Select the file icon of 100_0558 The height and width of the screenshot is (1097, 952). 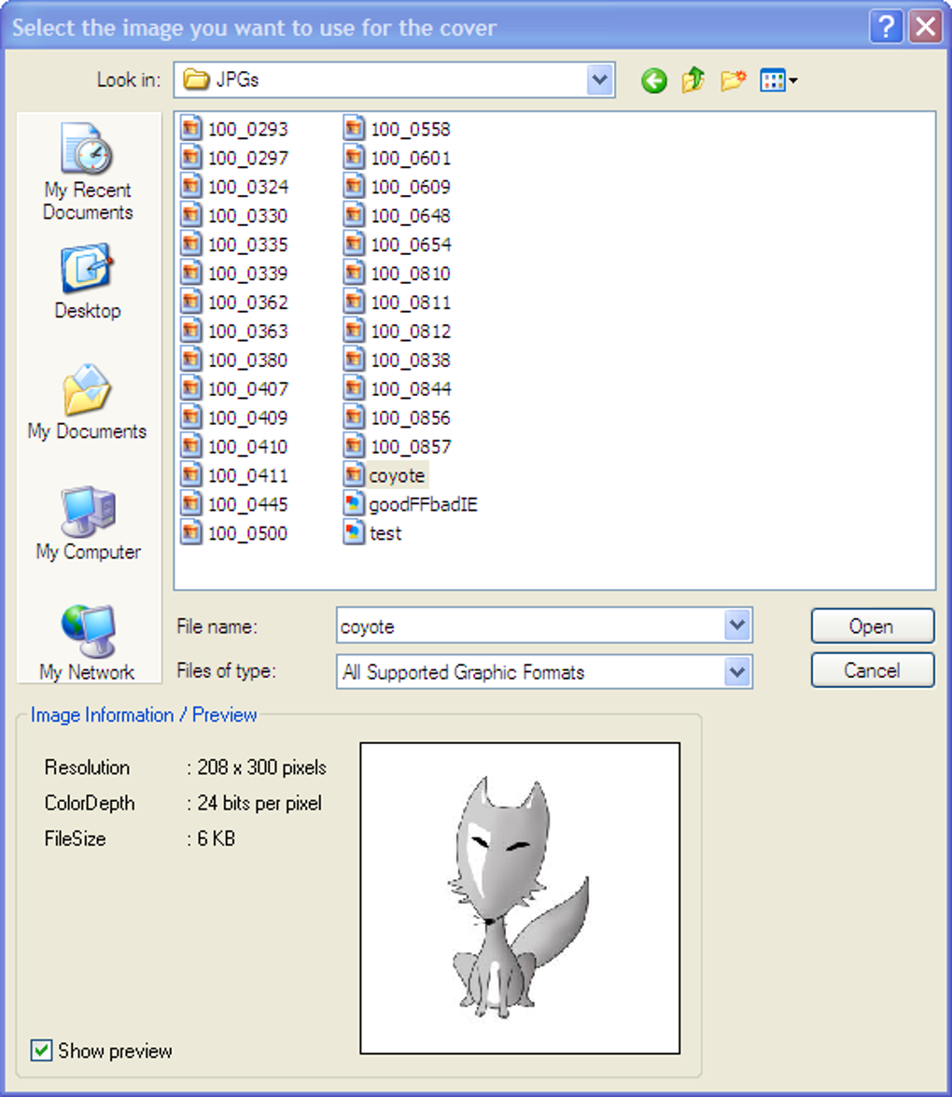[354, 129]
